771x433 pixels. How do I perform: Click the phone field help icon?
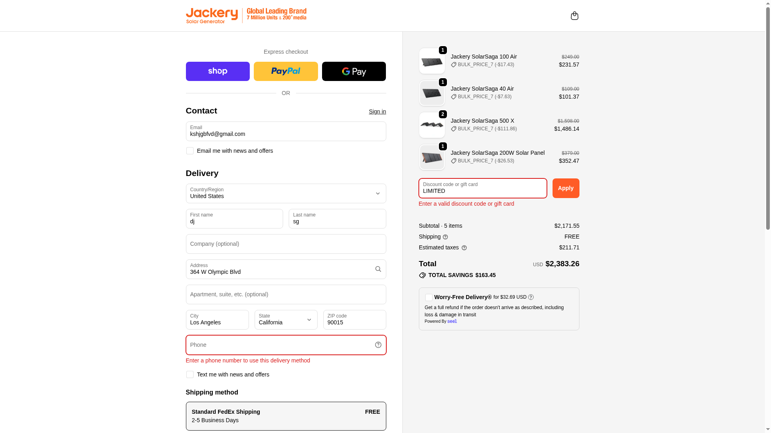[x=378, y=345]
